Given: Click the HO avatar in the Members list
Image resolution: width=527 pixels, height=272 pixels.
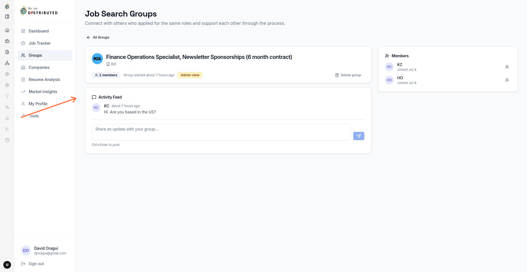Looking at the screenshot, I should [389, 80].
